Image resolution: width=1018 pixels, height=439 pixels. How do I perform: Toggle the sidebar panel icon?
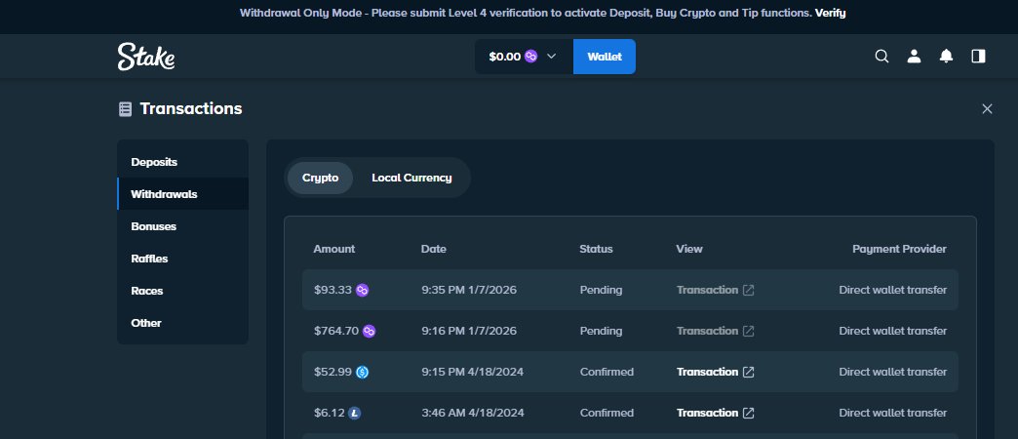click(978, 57)
